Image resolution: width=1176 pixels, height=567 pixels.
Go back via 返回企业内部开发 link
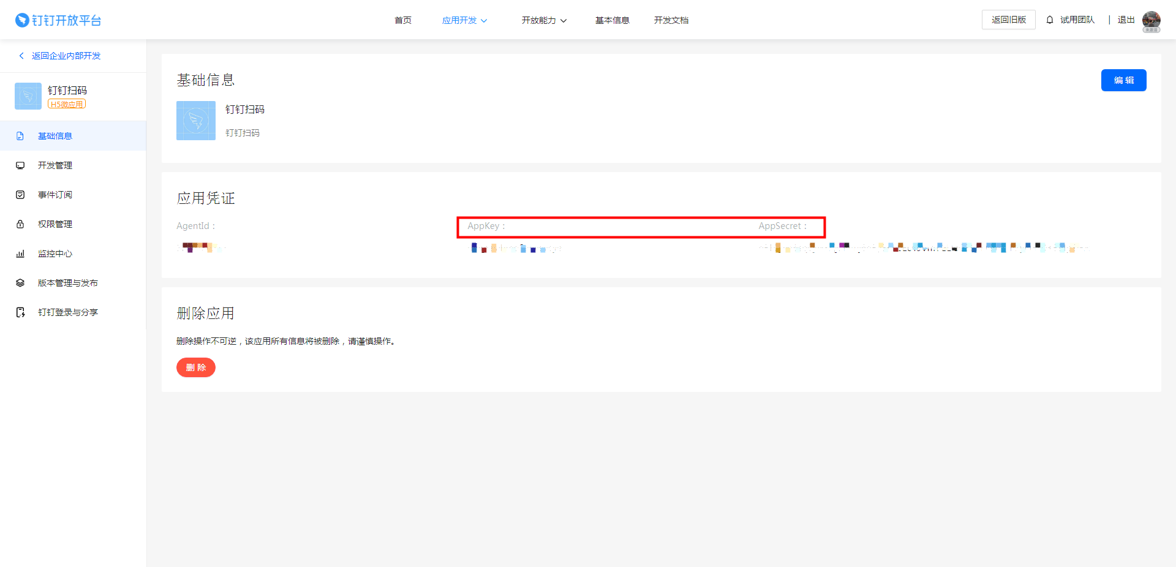click(66, 56)
